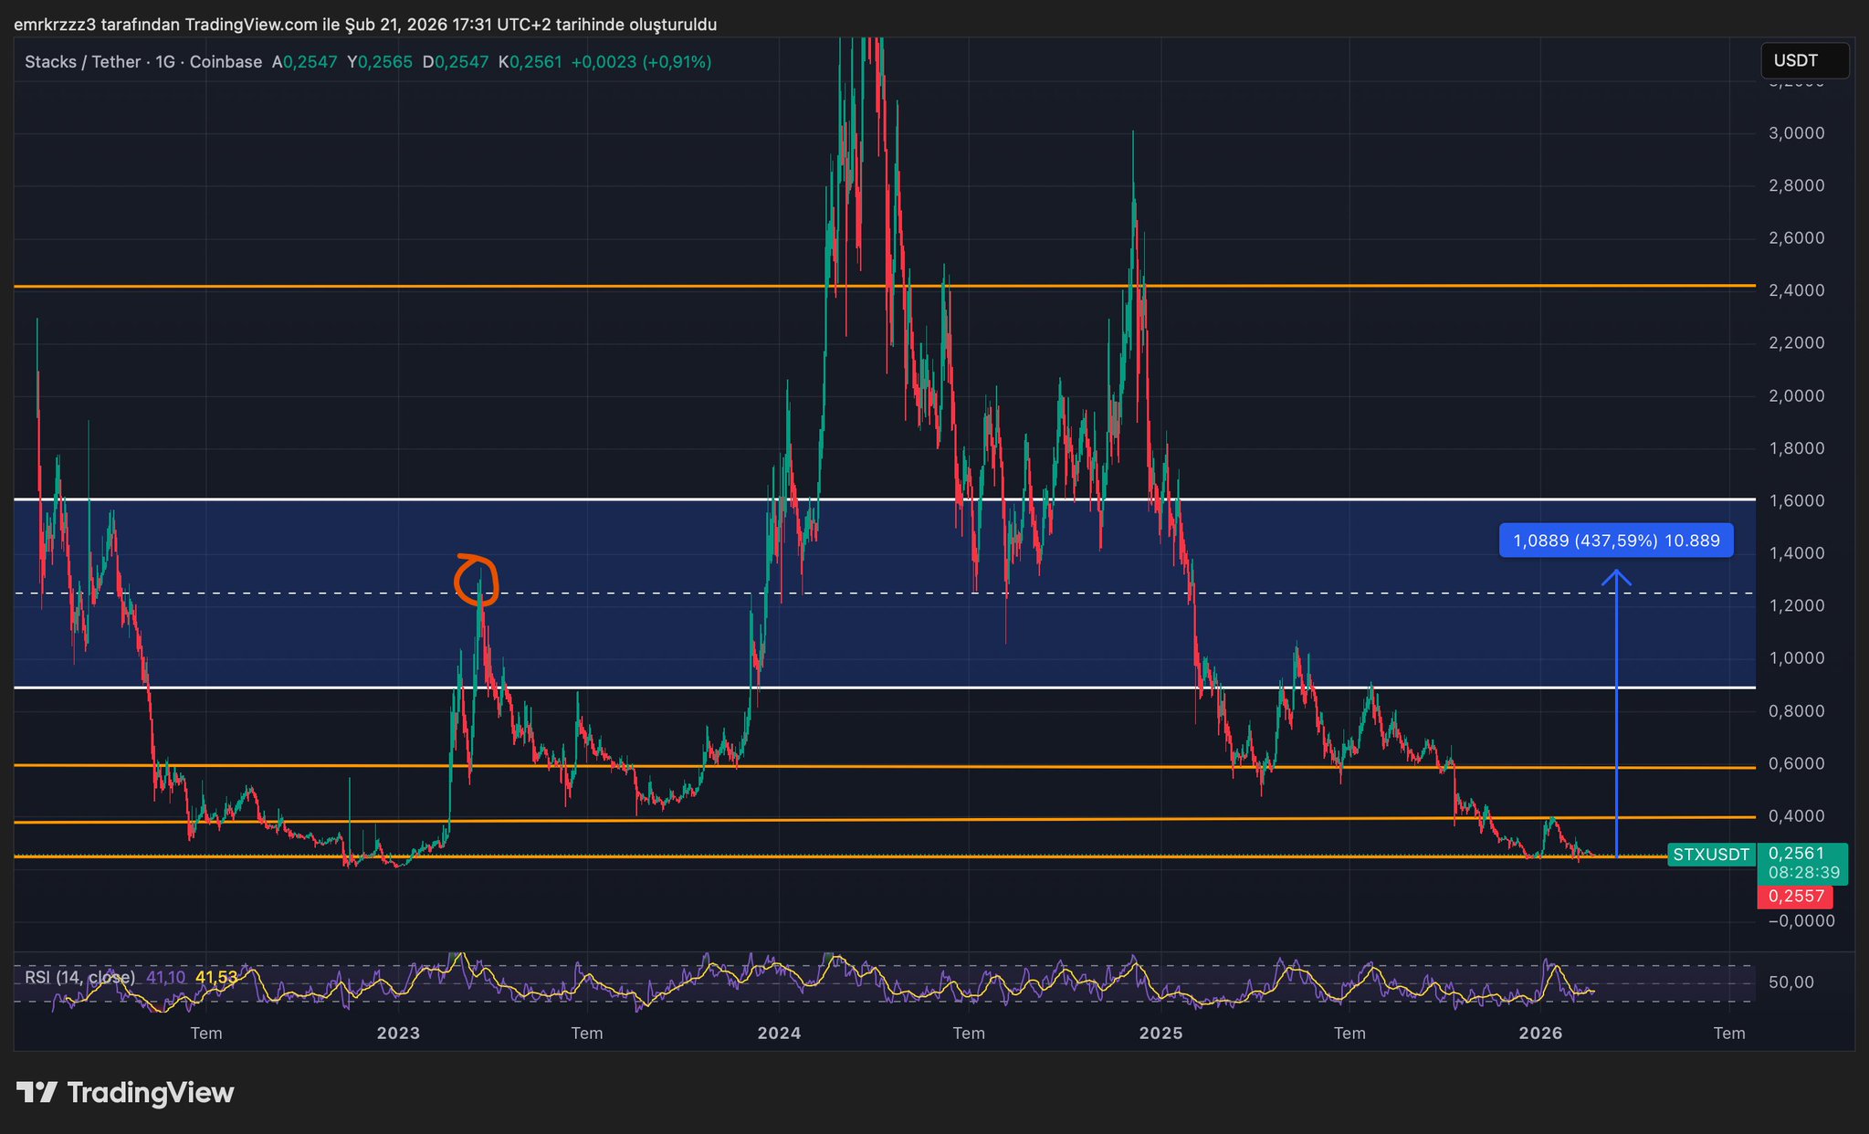Click the yellow RSI value 41,53

point(216,977)
